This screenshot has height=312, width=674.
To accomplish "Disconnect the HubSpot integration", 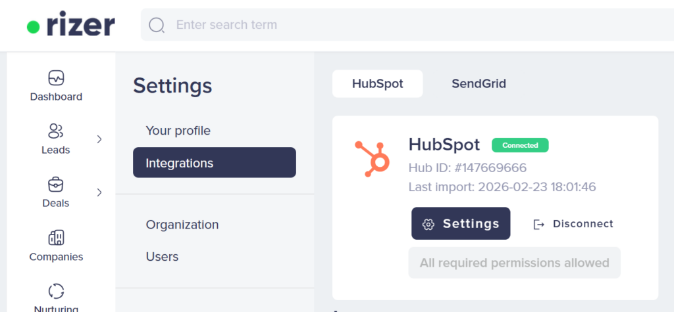I will 573,224.
